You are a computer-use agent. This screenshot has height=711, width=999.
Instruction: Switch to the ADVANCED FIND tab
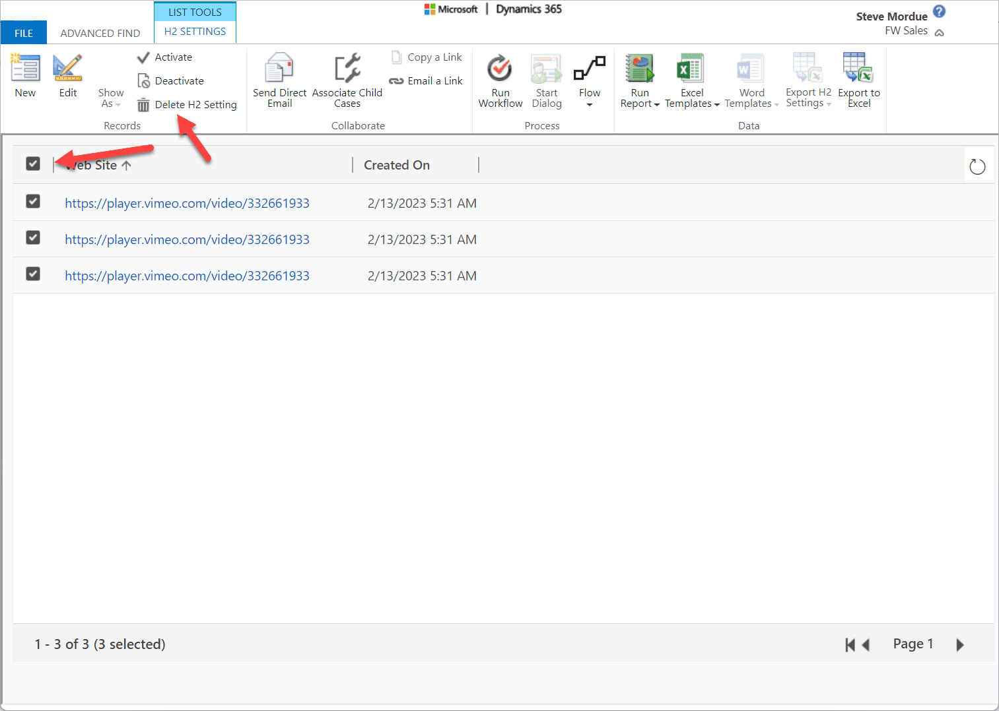100,33
